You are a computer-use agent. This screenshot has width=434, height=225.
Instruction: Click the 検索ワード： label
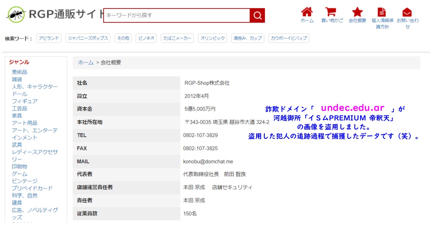[x=19, y=39]
